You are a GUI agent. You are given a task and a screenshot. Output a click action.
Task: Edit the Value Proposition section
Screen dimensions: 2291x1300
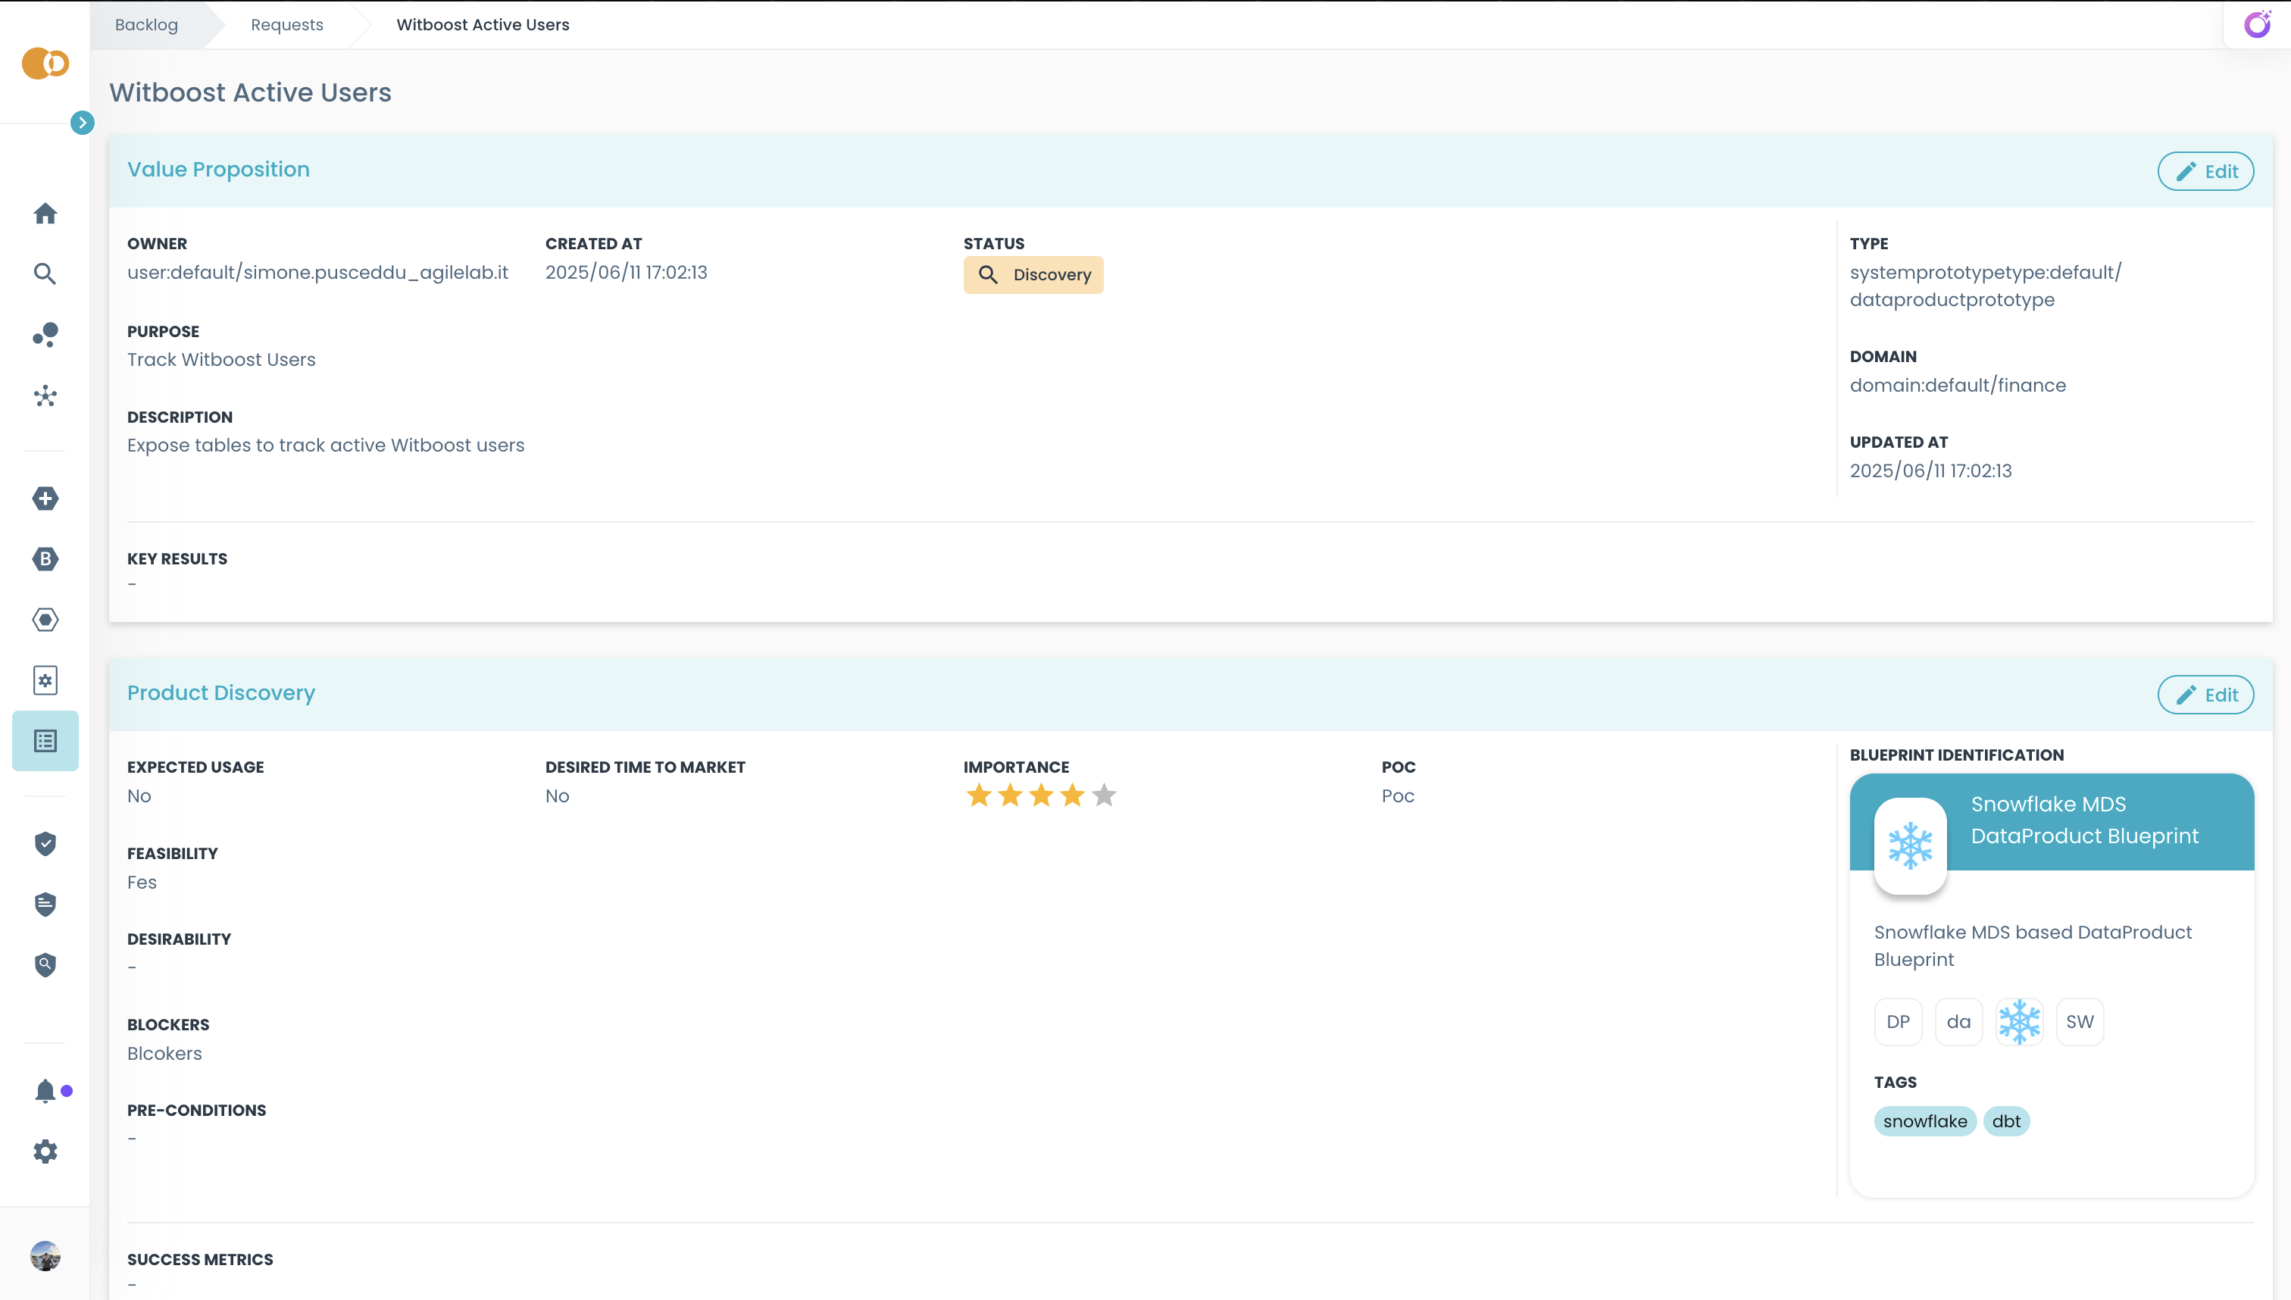2205,171
